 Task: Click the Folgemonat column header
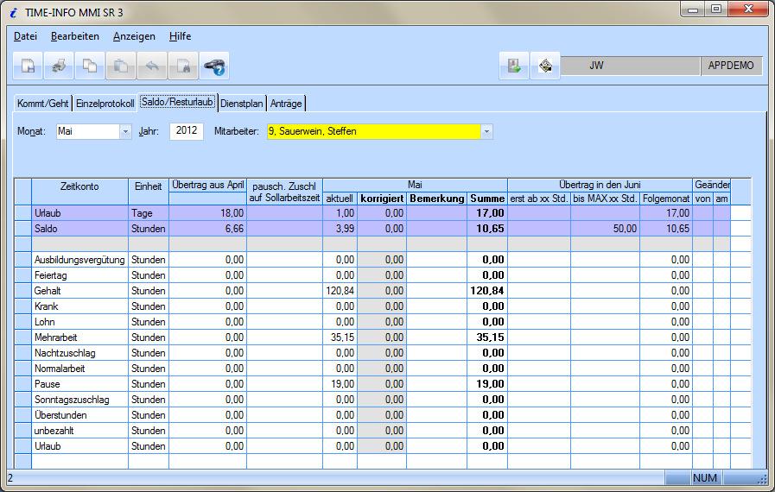(x=666, y=199)
